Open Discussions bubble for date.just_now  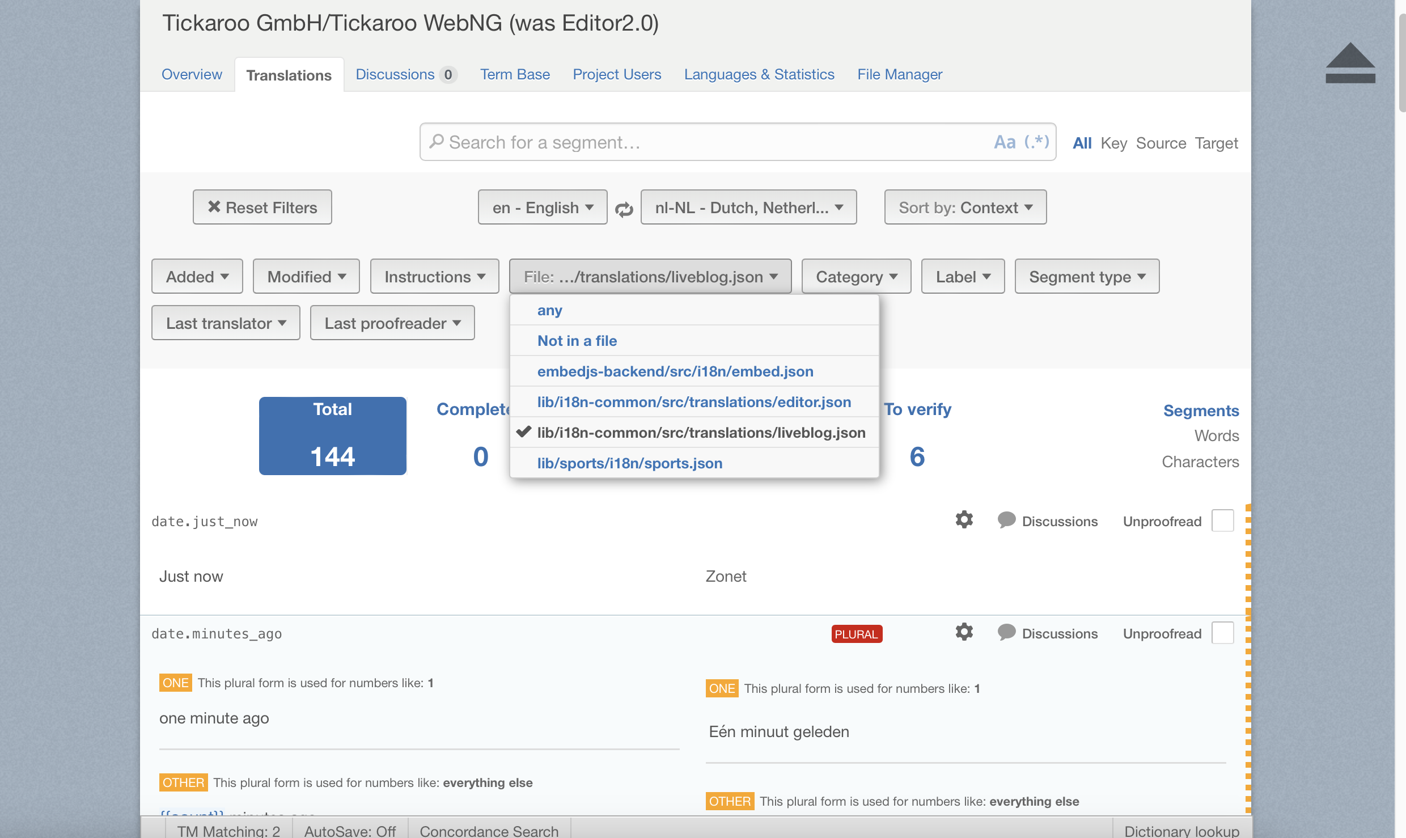1006,520
